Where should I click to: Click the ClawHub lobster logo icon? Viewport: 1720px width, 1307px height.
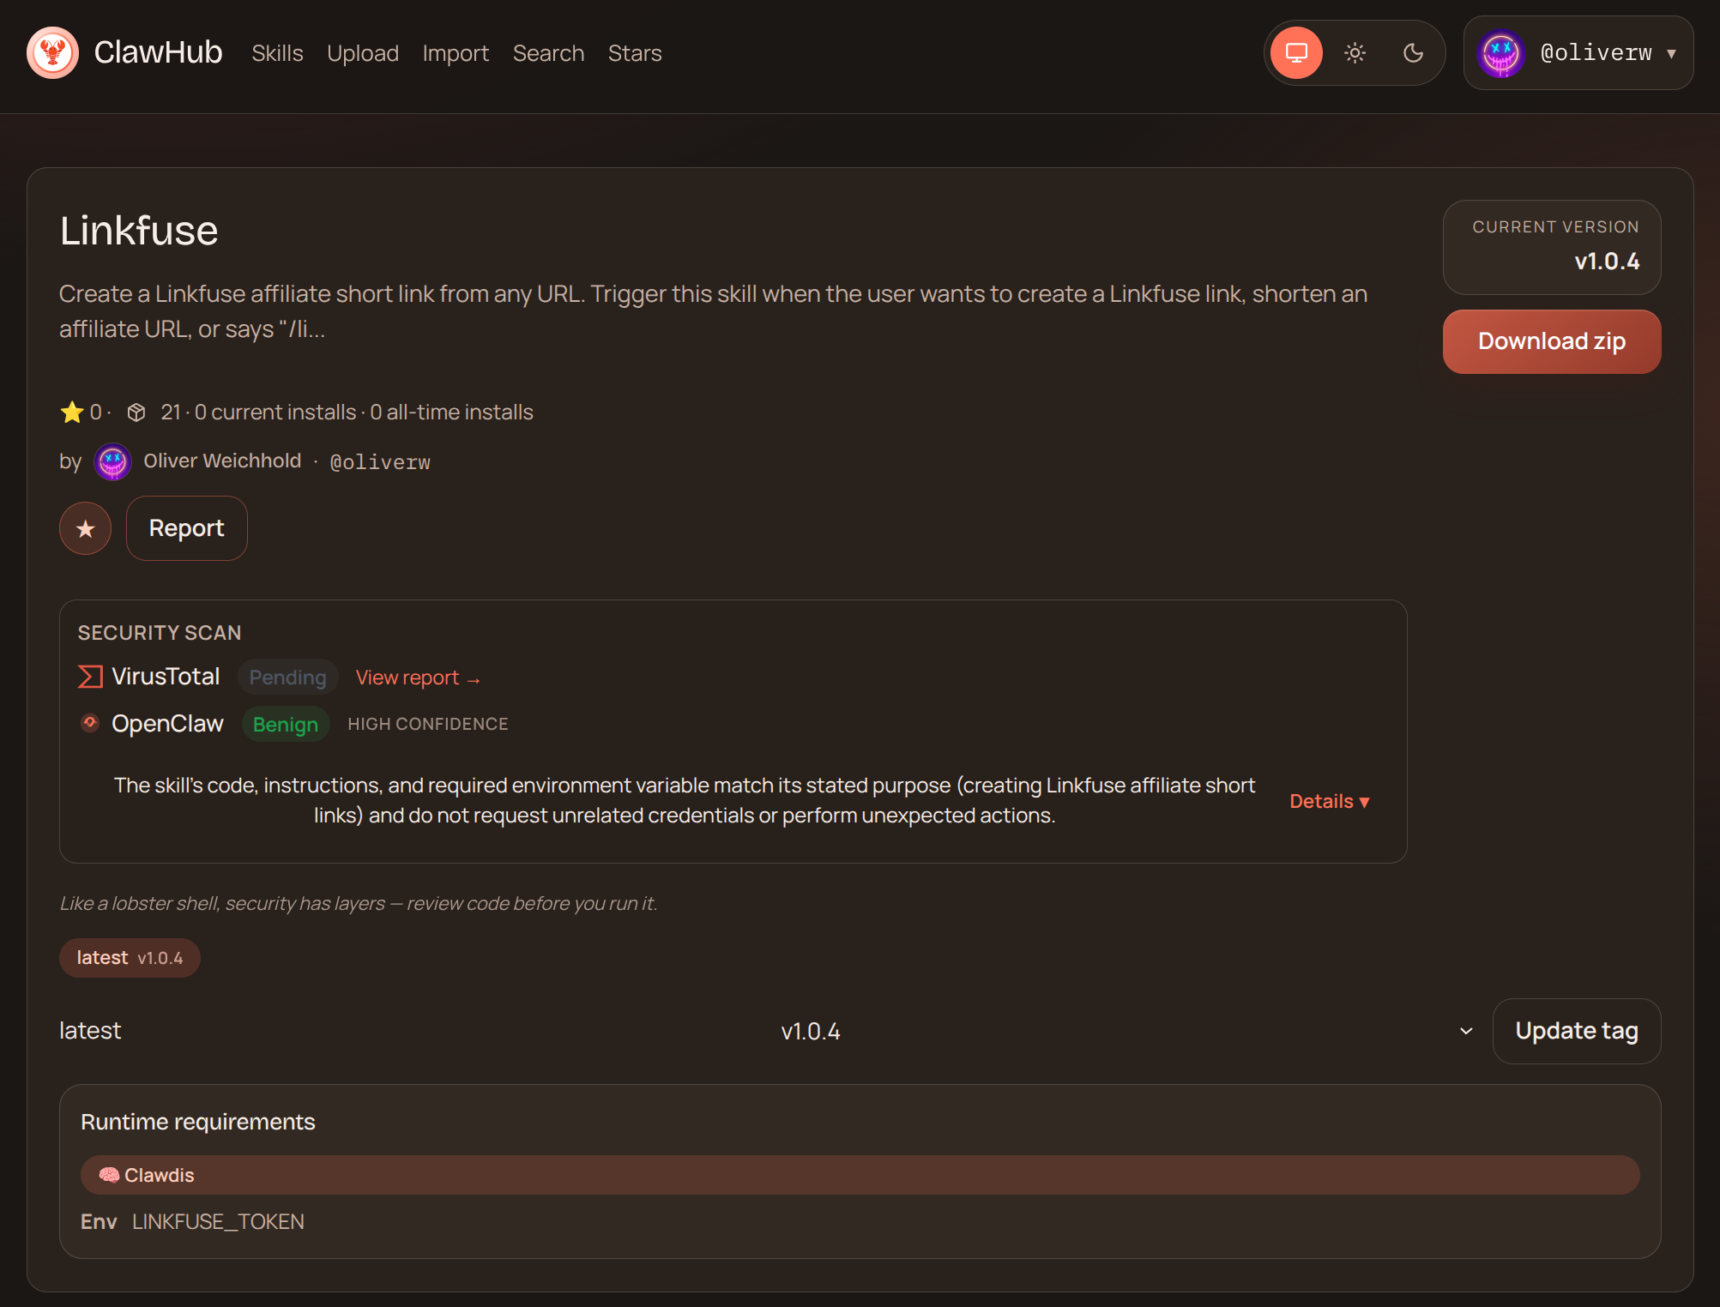[52, 53]
